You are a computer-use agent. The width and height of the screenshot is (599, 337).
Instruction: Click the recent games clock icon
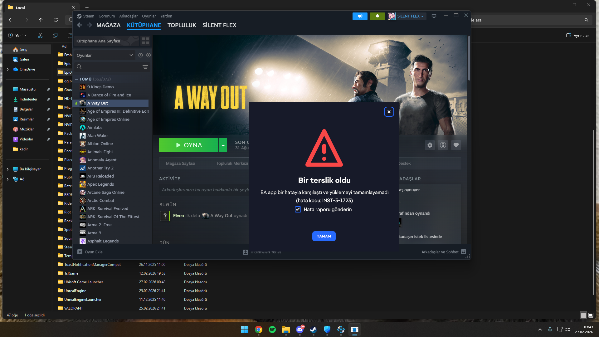pos(140,55)
